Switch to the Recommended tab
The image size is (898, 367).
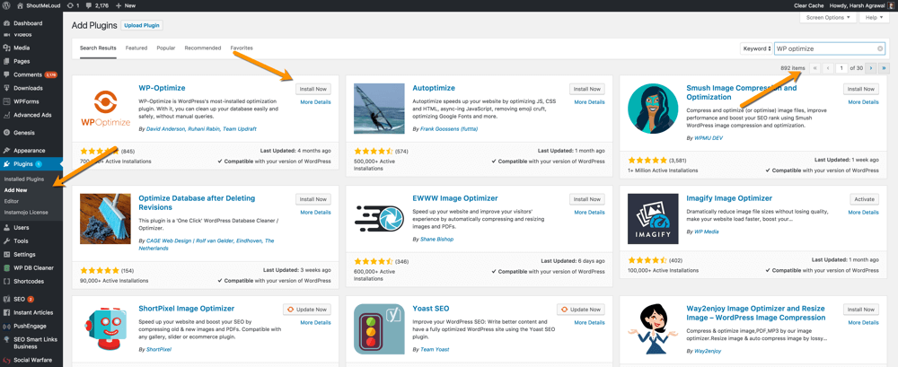point(202,48)
